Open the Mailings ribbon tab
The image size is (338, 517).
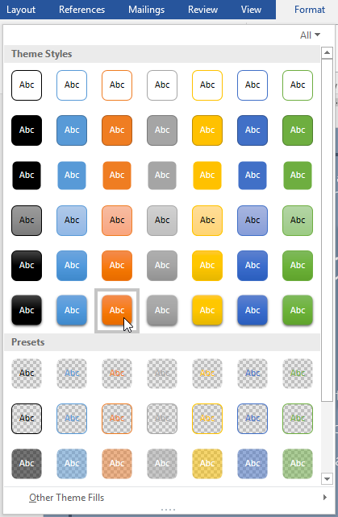tap(146, 10)
